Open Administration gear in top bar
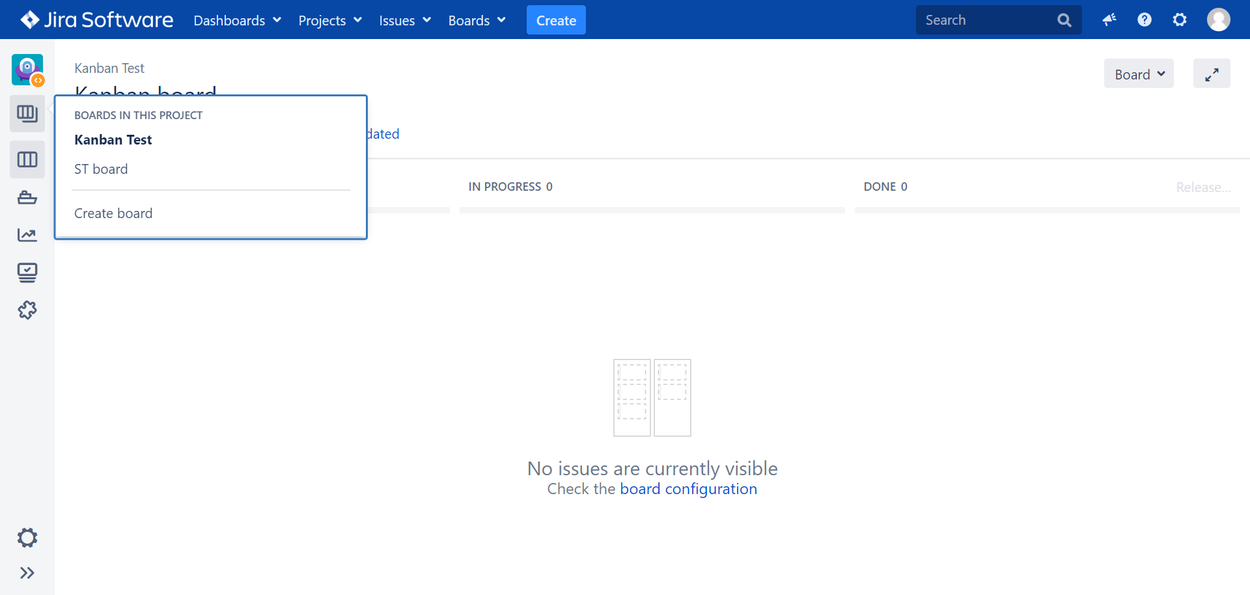 click(x=1180, y=20)
